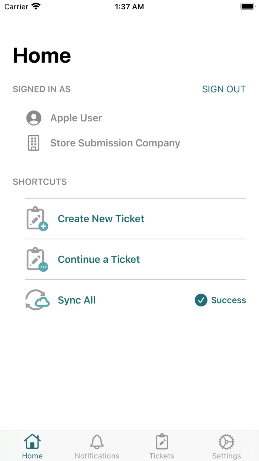Tap the Home house icon
The image size is (259, 461).
[x=32, y=442]
